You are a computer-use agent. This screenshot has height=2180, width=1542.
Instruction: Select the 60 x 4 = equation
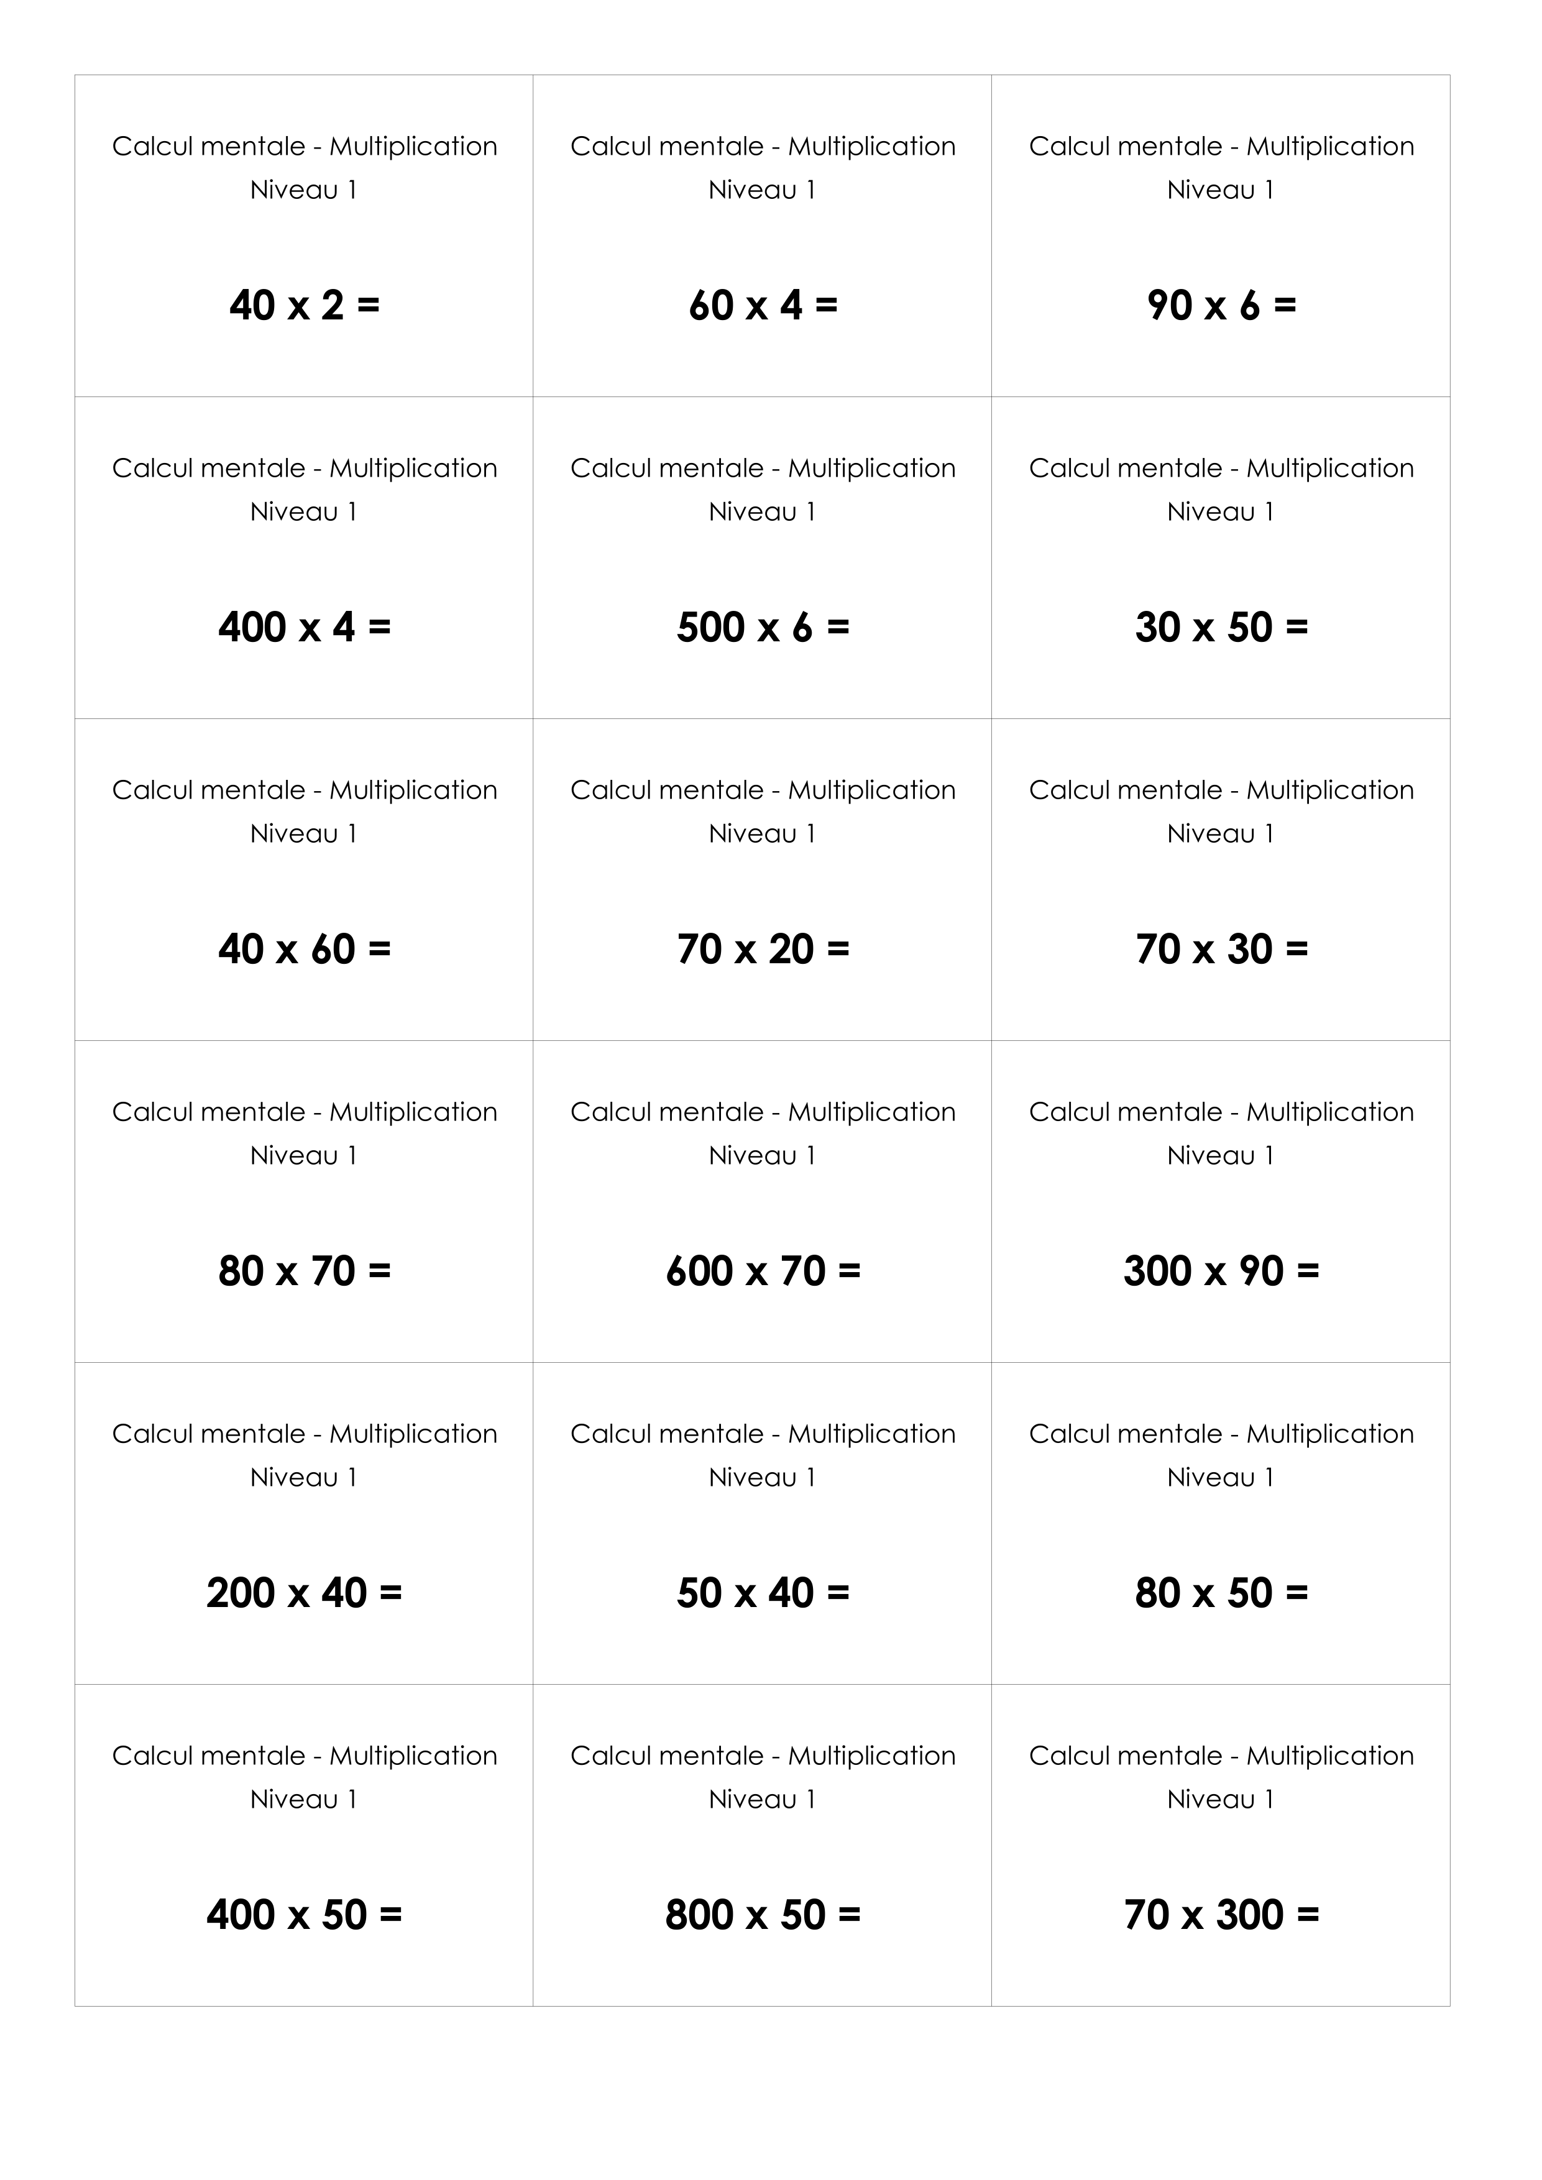point(763,306)
